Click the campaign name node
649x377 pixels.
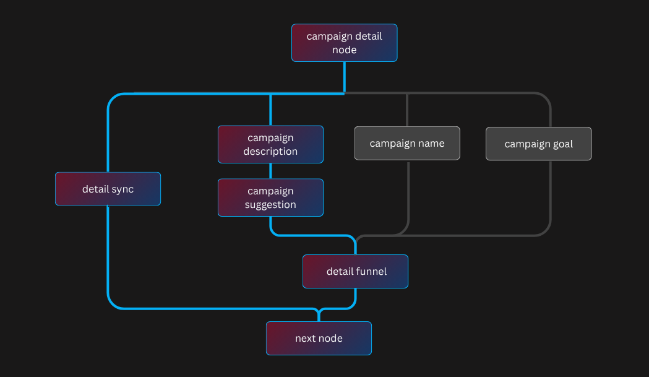click(406, 143)
